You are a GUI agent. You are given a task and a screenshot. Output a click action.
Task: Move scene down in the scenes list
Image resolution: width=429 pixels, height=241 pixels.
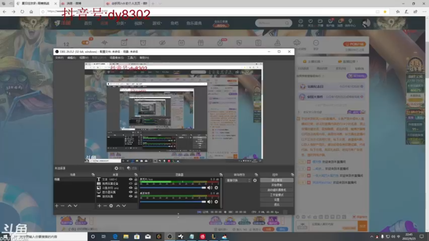pyautogui.click(x=76, y=206)
